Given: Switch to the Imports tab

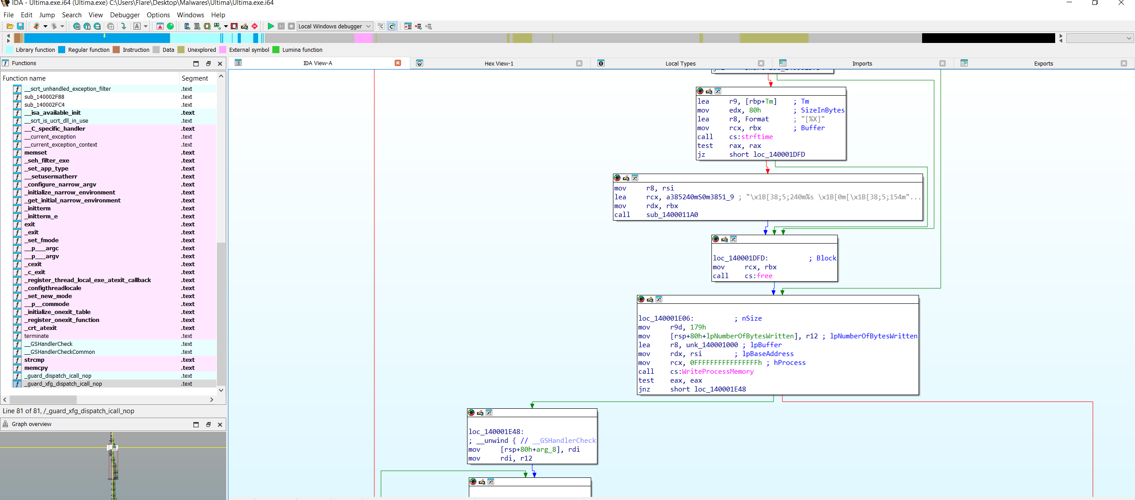Looking at the screenshot, I should (862, 63).
